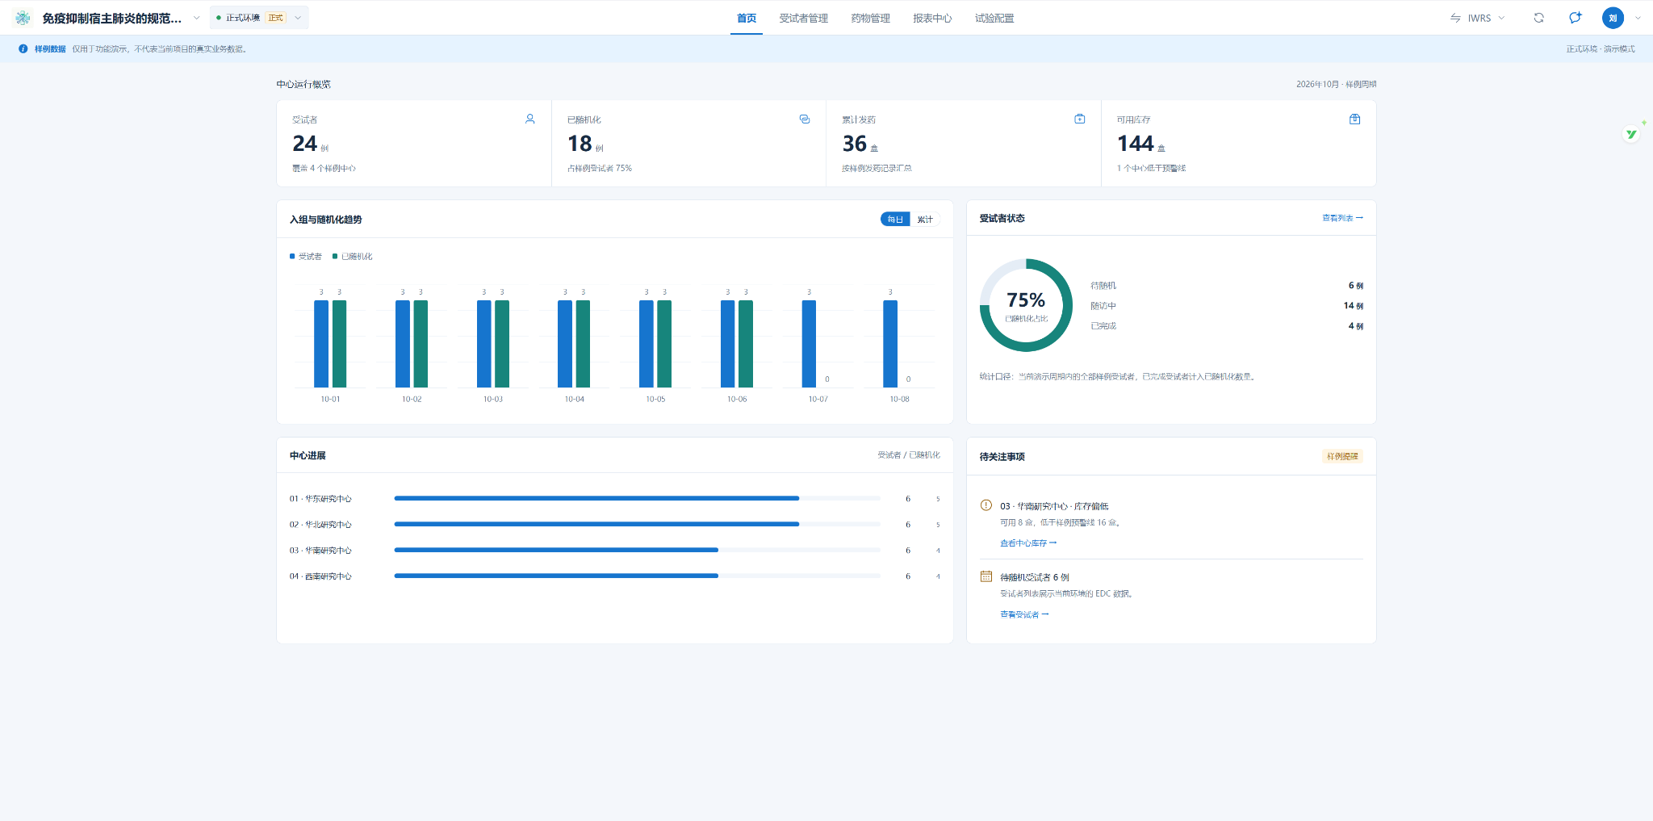Click the subject card person icon

530,119
